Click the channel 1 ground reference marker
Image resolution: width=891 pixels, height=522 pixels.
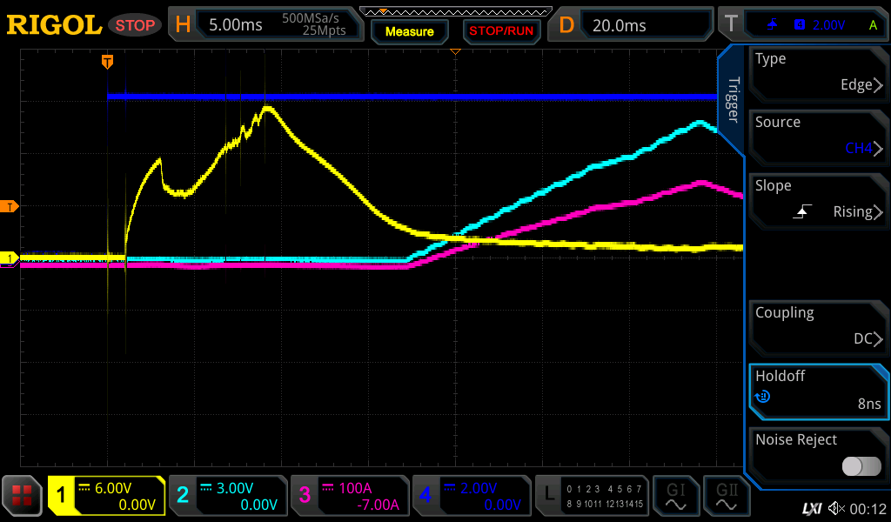10,258
